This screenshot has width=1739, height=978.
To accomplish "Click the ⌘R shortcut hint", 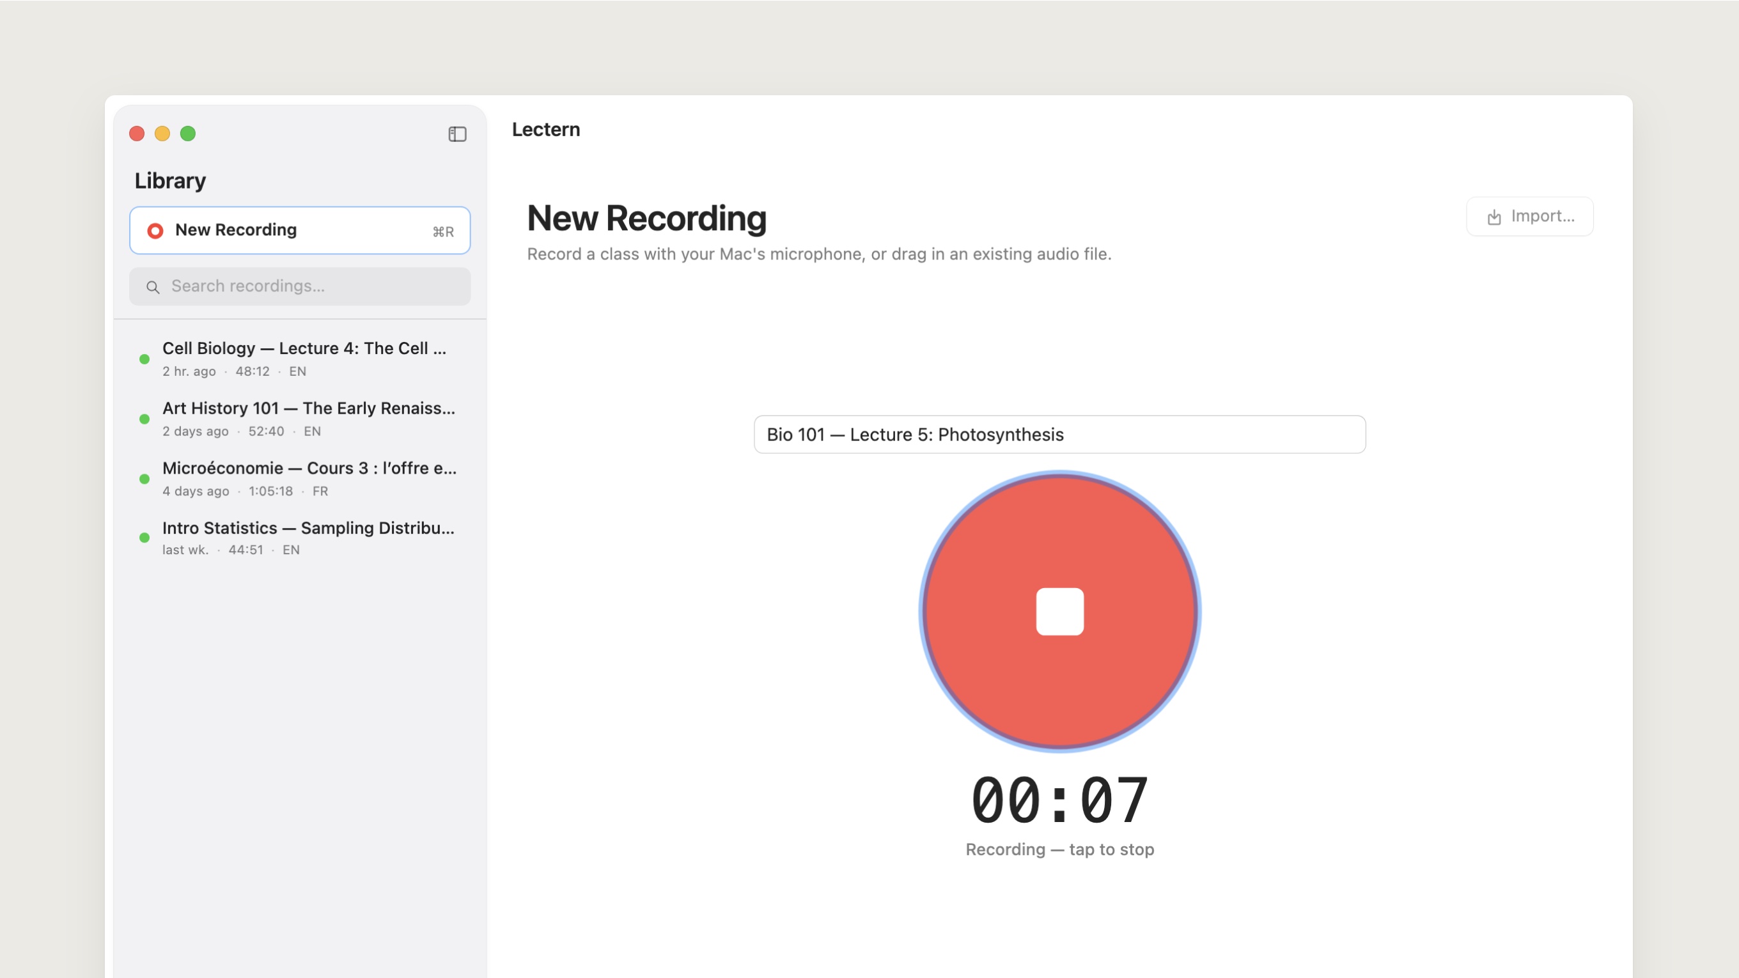I will coord(443,231).
